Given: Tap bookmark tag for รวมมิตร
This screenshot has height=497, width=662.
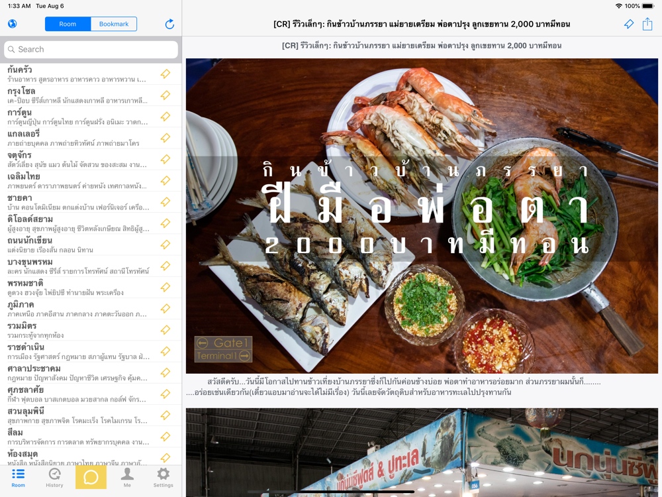Looking at the screenshot, I should 165,330.
